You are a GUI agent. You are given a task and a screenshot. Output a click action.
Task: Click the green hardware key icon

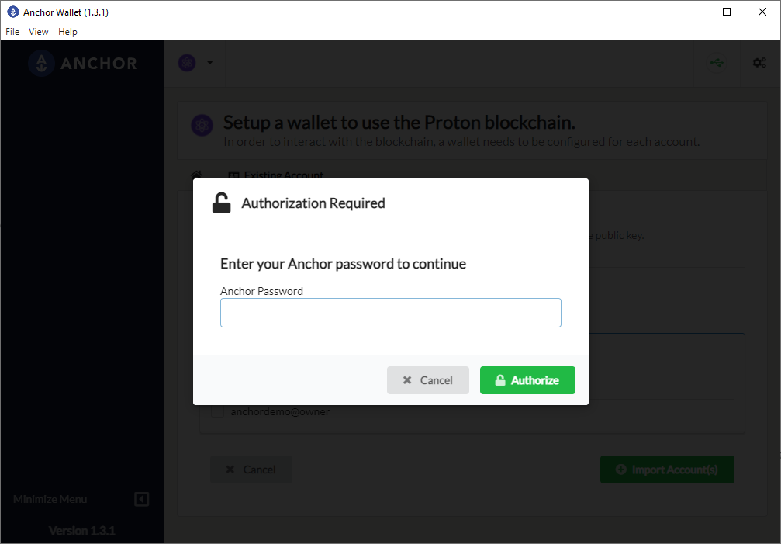(x=717, y=62)
